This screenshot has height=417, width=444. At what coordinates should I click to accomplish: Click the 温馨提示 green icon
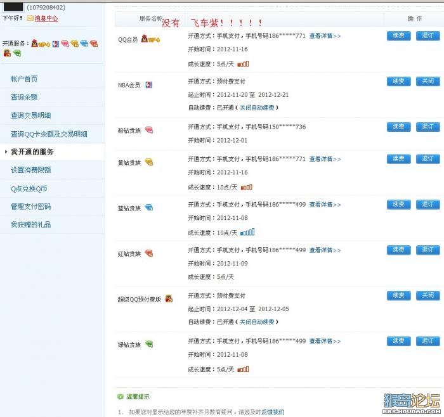coord(121,397)
